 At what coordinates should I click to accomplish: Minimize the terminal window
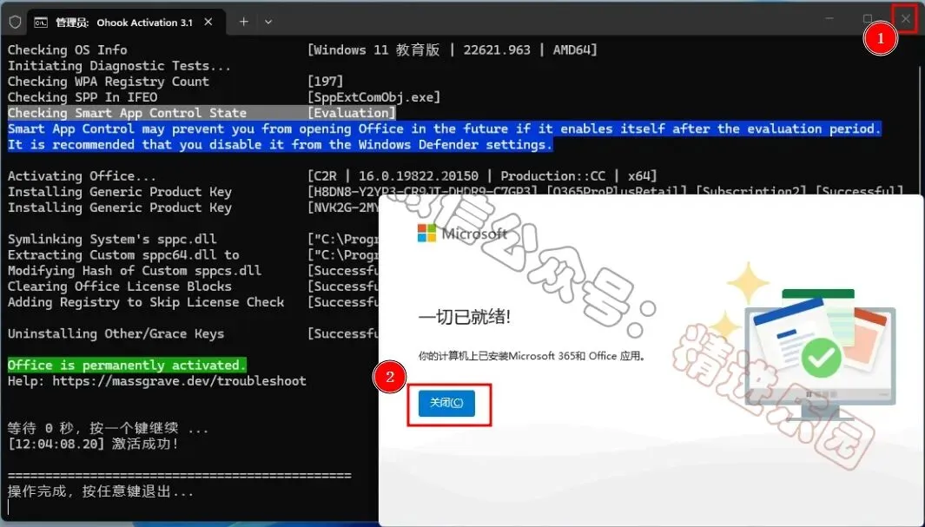829,19
